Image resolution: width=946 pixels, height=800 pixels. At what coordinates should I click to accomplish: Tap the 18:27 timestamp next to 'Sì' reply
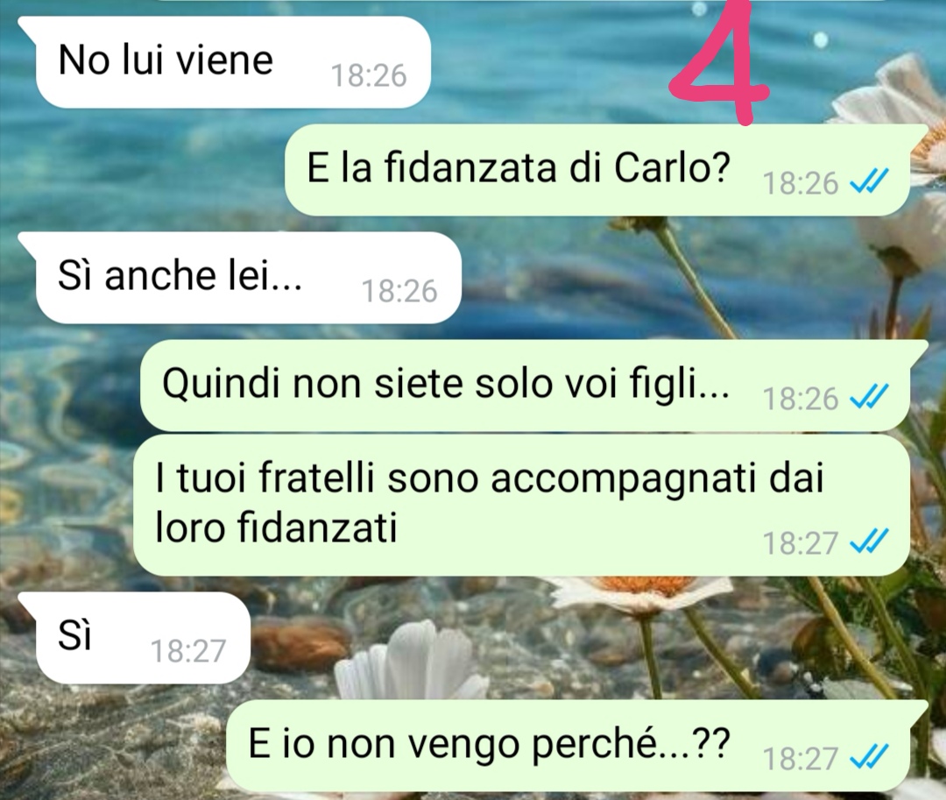pos(187,651)
